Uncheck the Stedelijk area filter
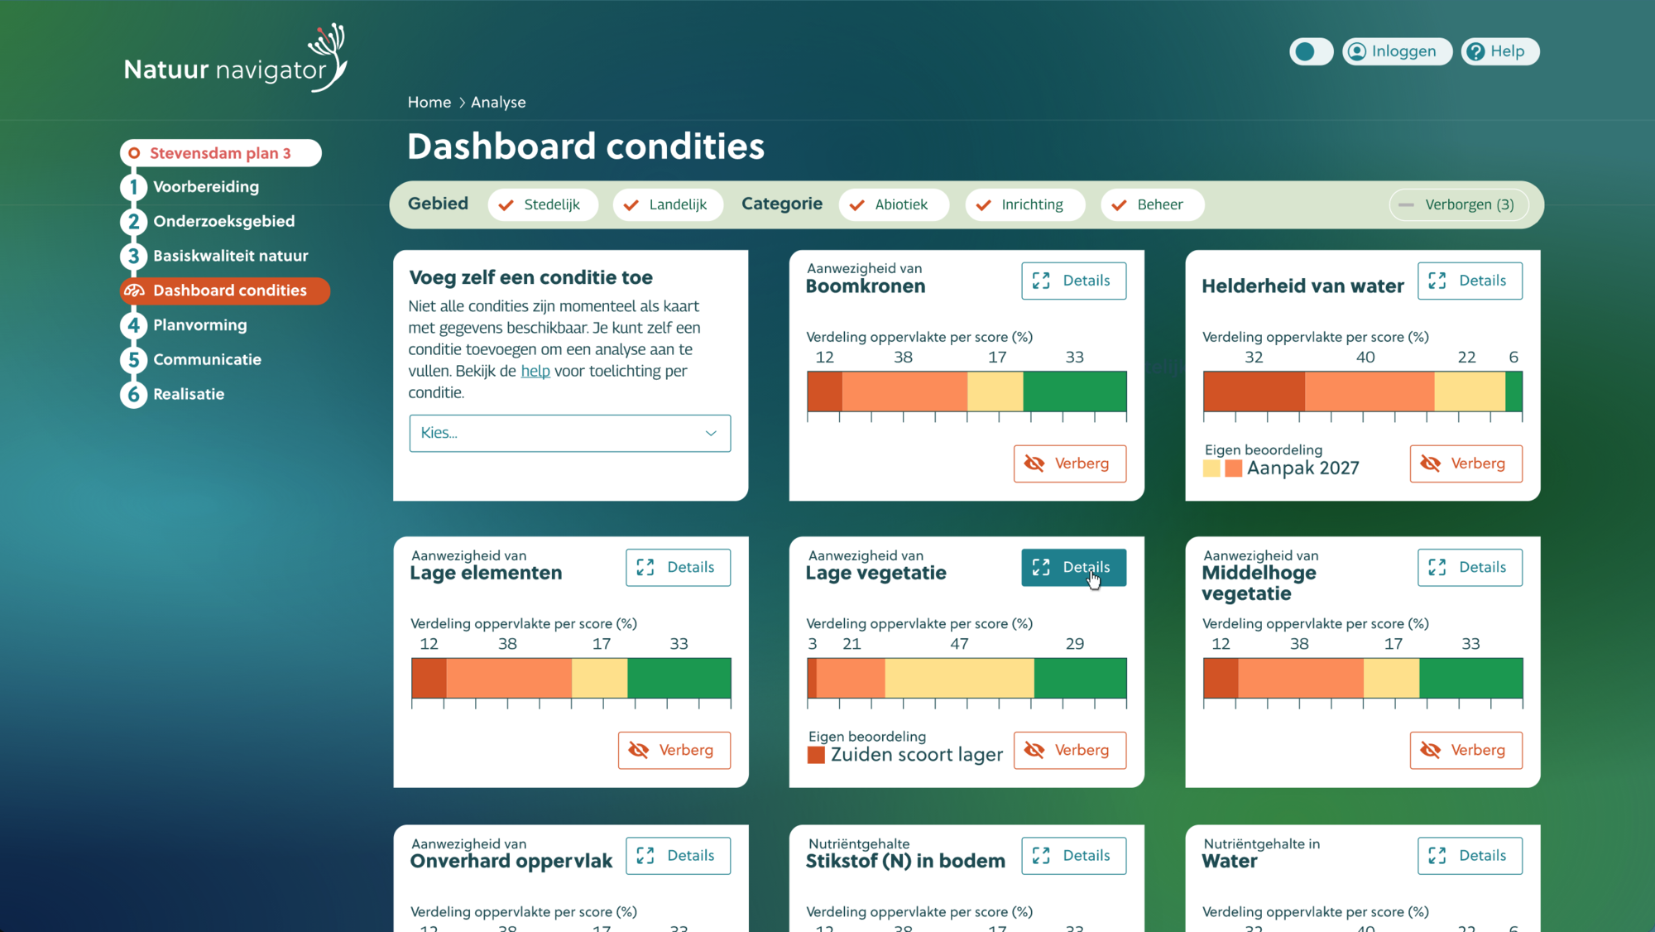Image resolution: width=1655 pixels, height=932 pixels. click(x=543, y=204)
